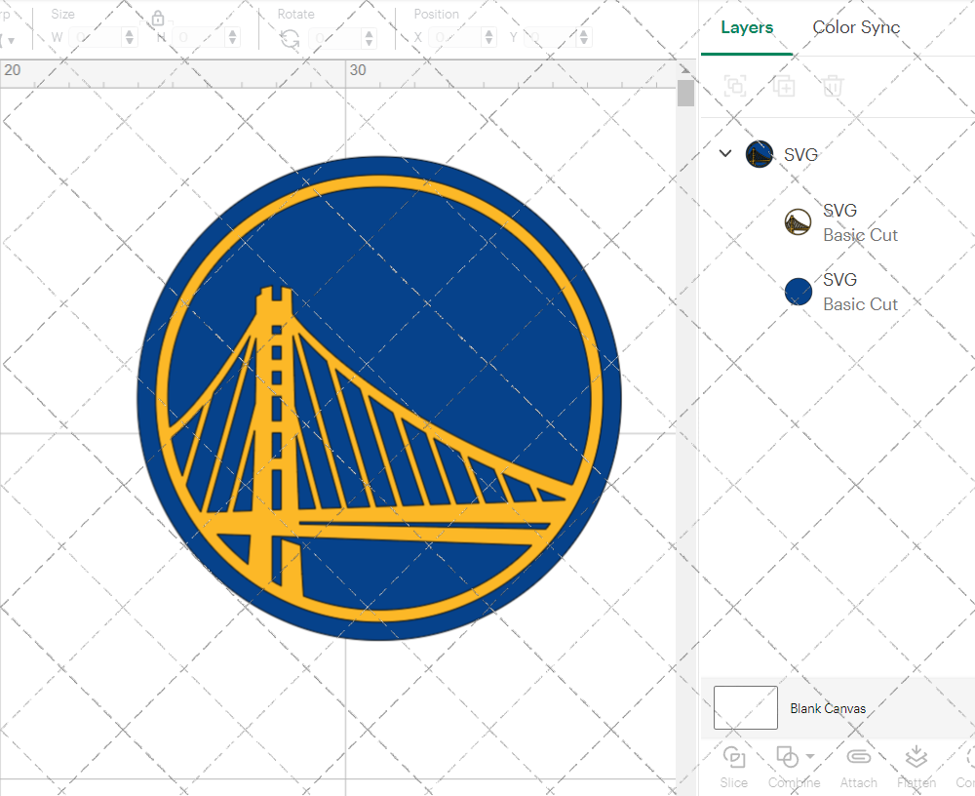Viewport: 975px width, 796px height.
Task: Click the Rotate icon
Action: point(290,39)
